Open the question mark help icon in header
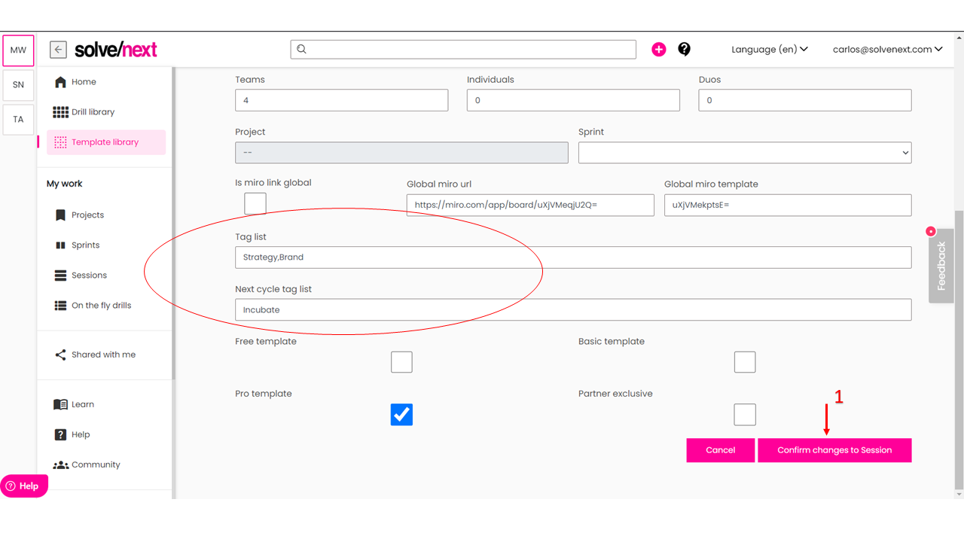The width and height of the screenshot is (964, 542). click(x=684, y=49)
